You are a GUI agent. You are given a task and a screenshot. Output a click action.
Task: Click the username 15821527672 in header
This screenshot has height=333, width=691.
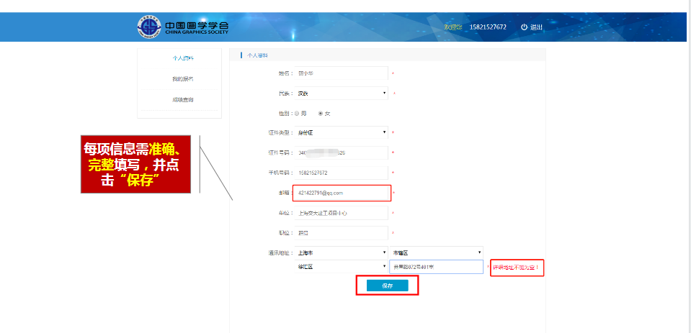click(488, 27)
